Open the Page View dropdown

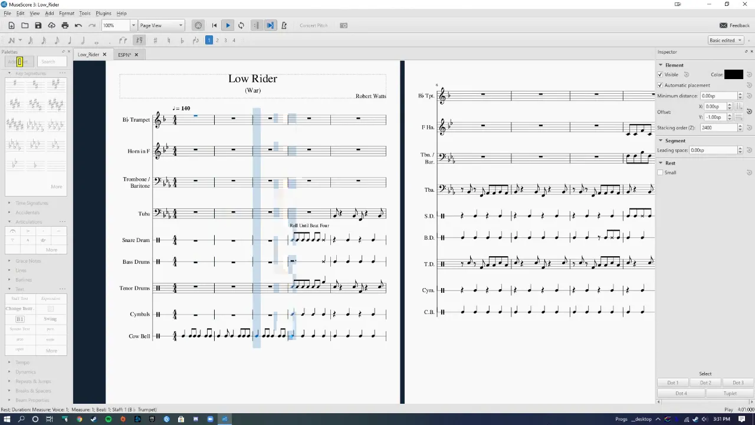pos(161,25)
